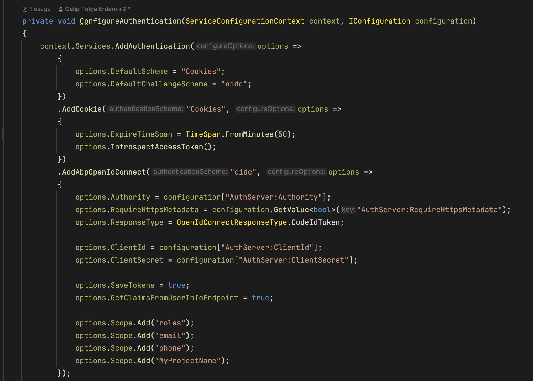Click the Galip Tolga Erdem +2 author hint
Image resolution: width=533 pixels, height=381 pixels.
pos(96,9)
